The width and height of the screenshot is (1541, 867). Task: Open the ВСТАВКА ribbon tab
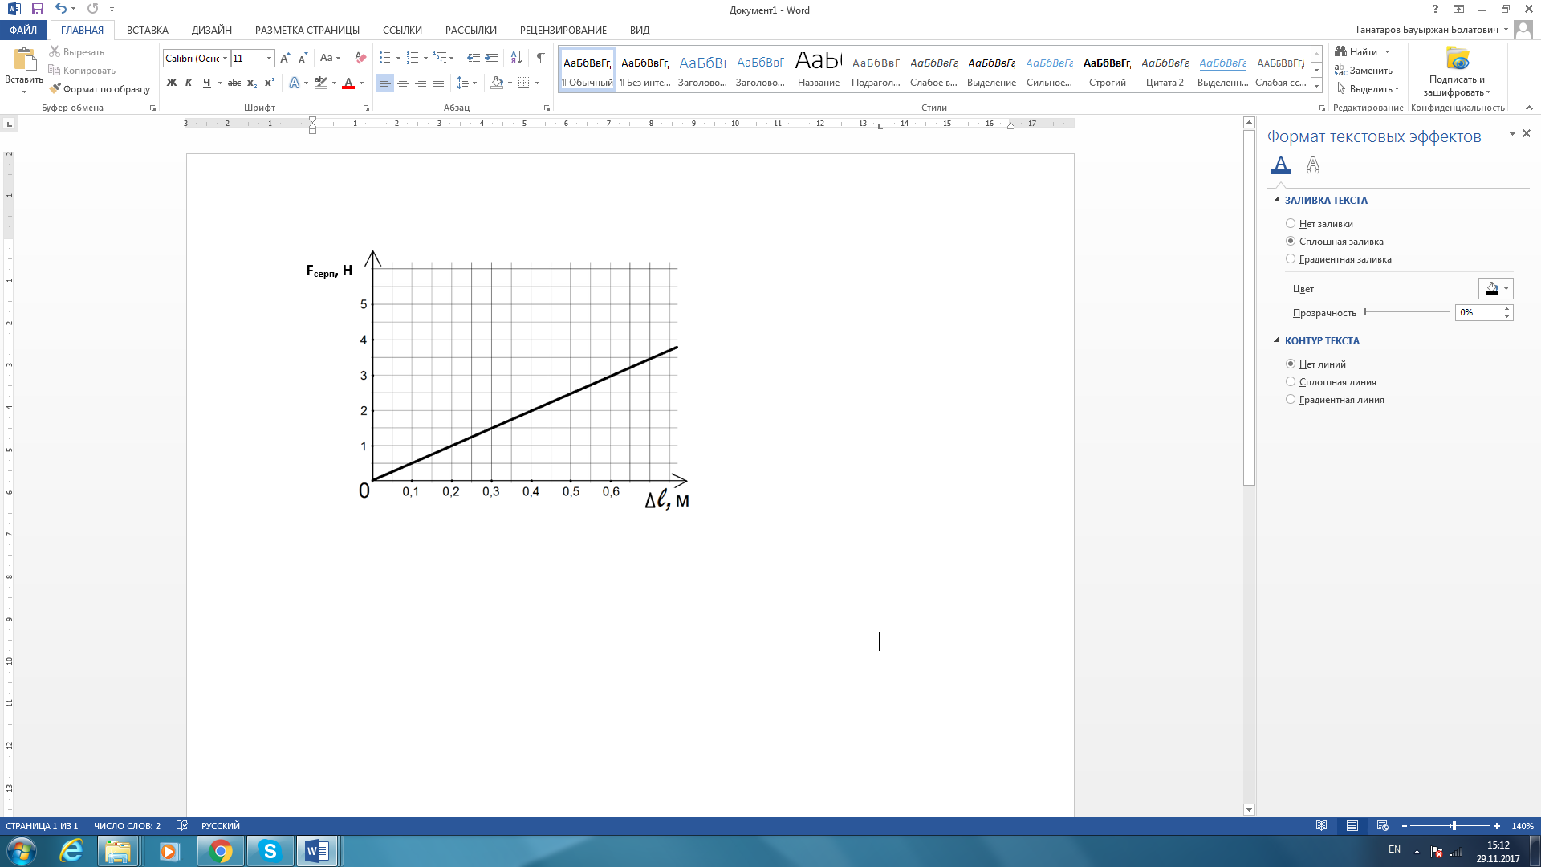[x=148, y=31]
